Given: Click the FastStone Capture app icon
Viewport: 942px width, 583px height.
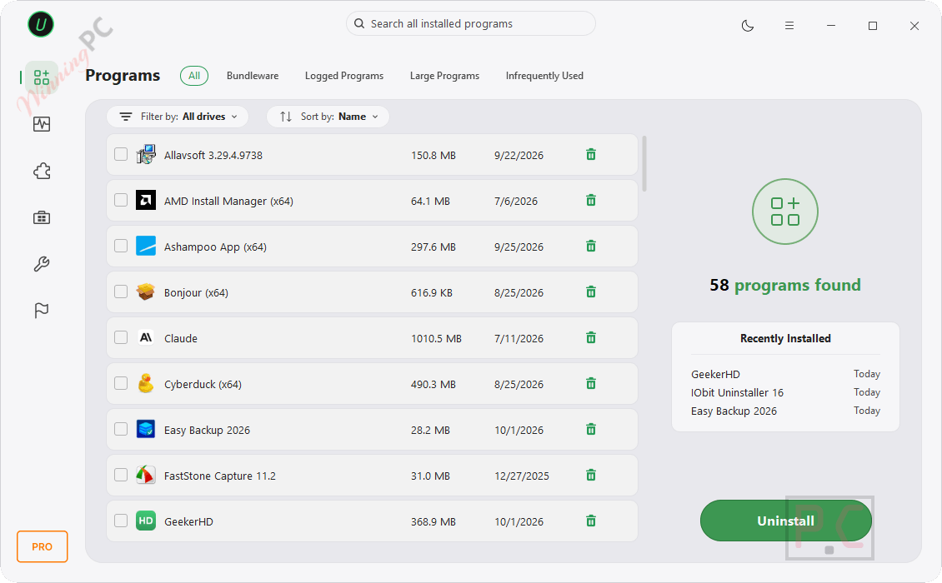Looking at the screenshot, I should pyautogui.click(x=145, y=475).
